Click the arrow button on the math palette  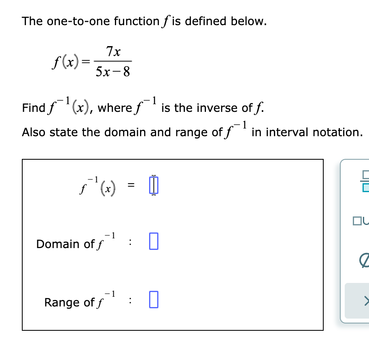pyautogui.click(x=365, y=301)
